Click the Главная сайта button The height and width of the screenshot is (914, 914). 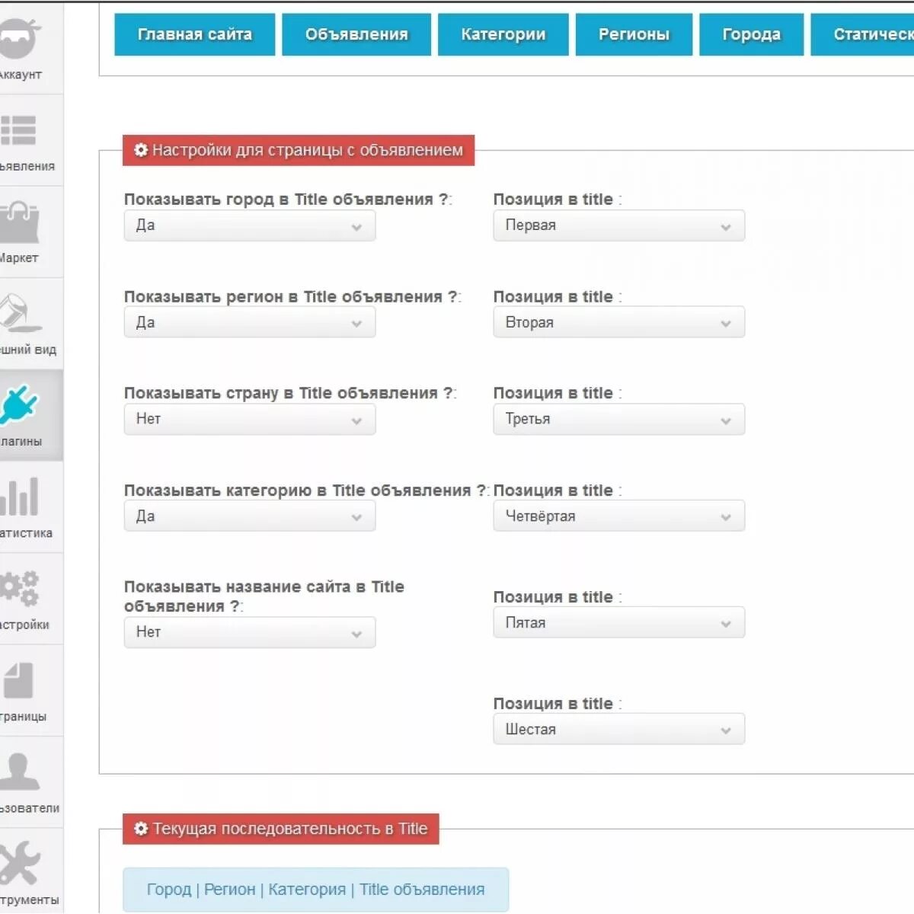(x=194, y=34)
